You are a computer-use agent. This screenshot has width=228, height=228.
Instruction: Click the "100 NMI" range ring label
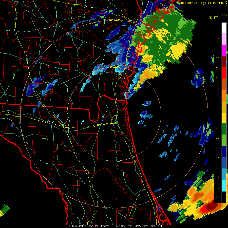click(x=114, y=20)
